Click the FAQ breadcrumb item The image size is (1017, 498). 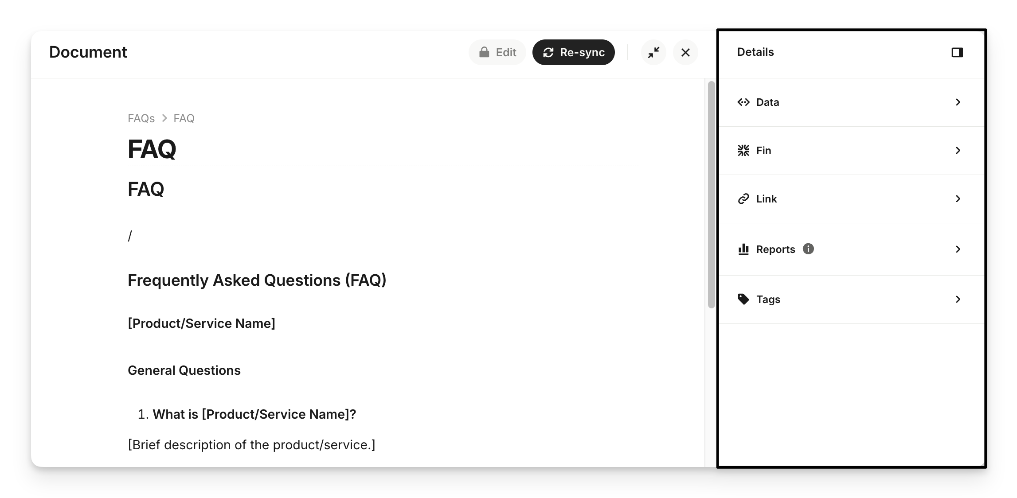click(x=184, y=118)
